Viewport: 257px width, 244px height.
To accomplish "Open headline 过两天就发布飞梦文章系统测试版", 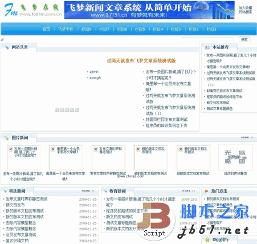I will click(x=141, y=60).
